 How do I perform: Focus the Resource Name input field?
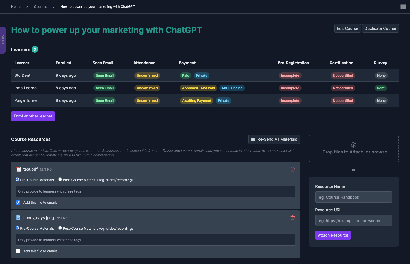pyautogui.click(x=353, y=197)
